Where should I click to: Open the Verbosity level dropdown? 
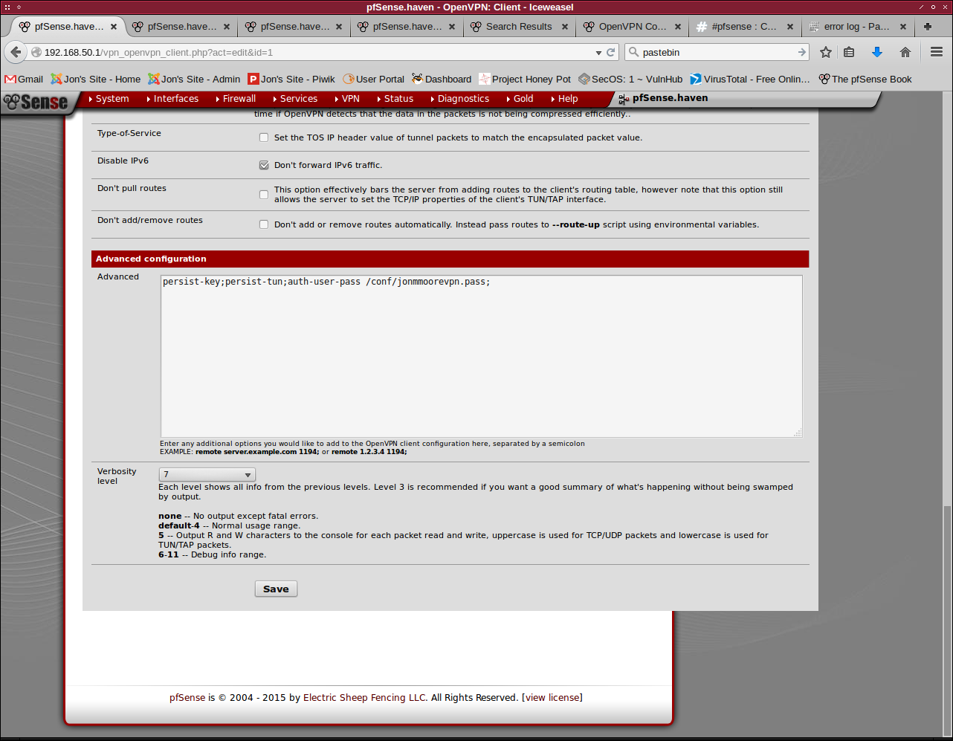coord(207,474)
